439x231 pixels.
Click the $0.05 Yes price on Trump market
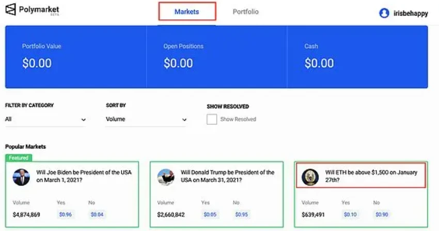coord(210,214)
